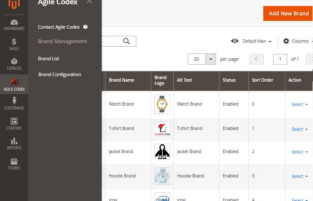
Task: Click sort order 3 in Hoodie Brand row
Action: coord(253,176)
